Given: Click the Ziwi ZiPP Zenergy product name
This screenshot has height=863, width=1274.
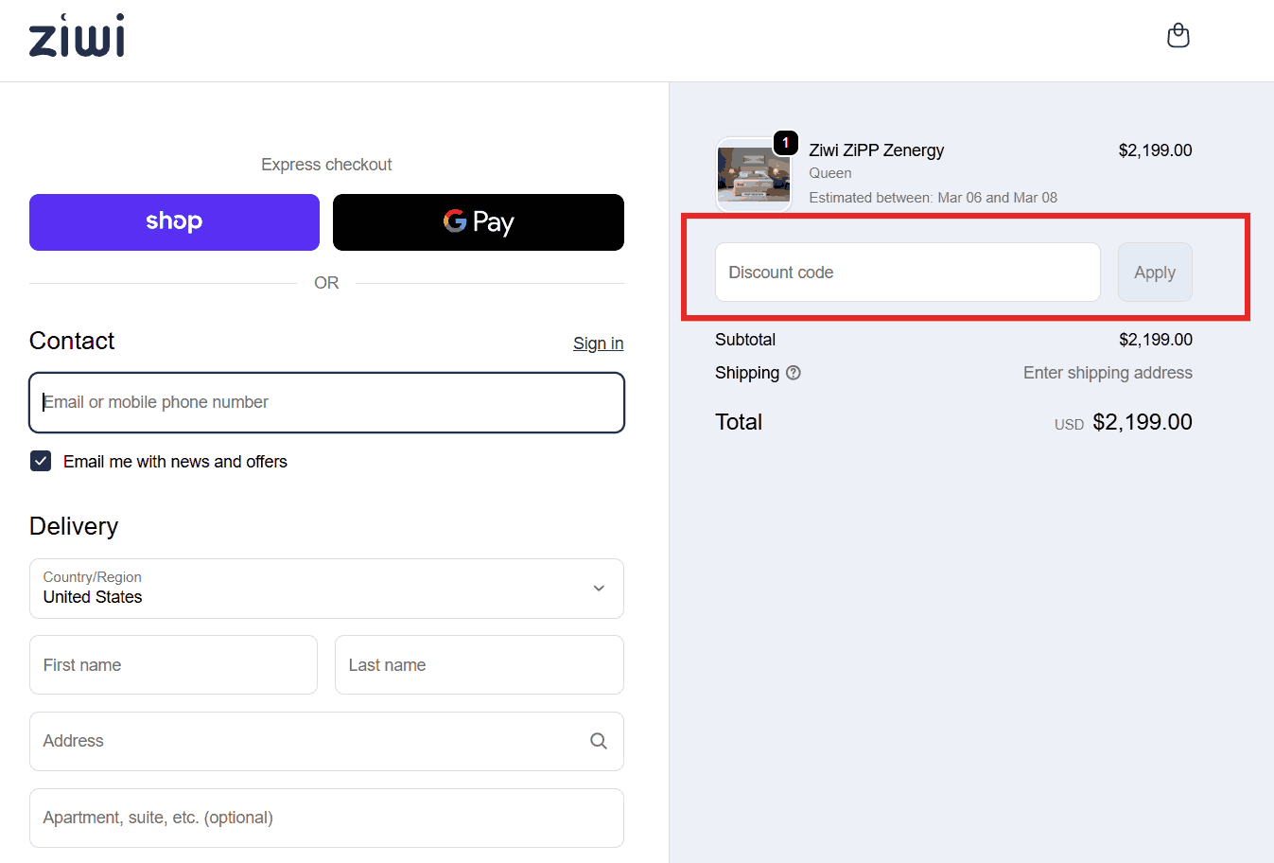Looking at the screenshot, I should [876, 150].
